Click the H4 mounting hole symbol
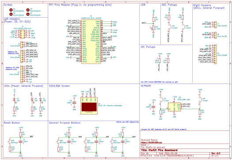This screenshot has width=232, height=160. click(x=28, y=14)
